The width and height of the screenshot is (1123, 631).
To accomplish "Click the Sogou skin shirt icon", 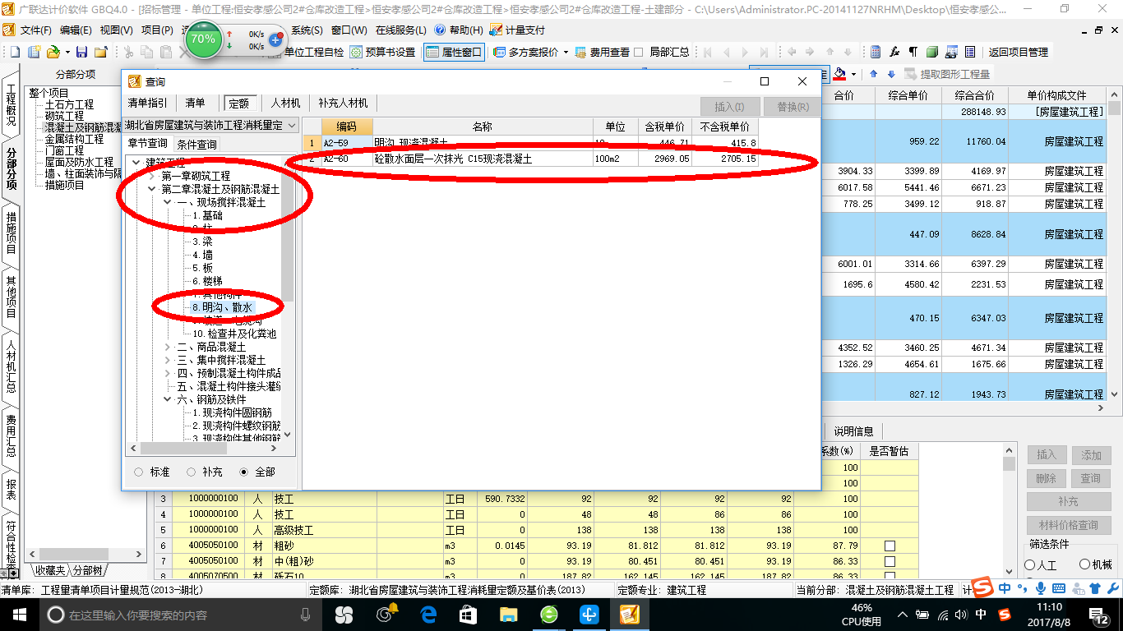I will tap(1094, 588).
